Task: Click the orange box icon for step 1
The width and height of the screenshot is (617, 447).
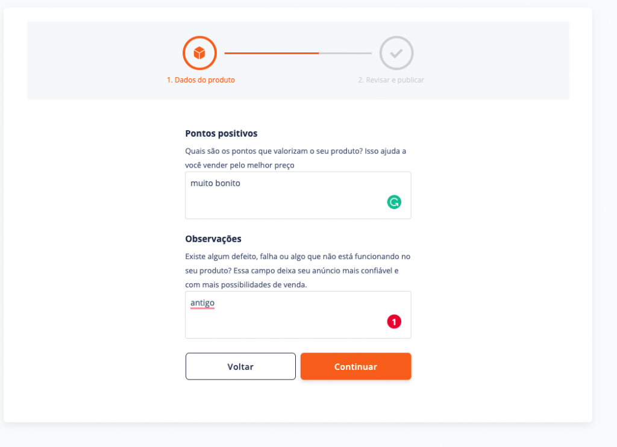Action: tap(199, 54)
